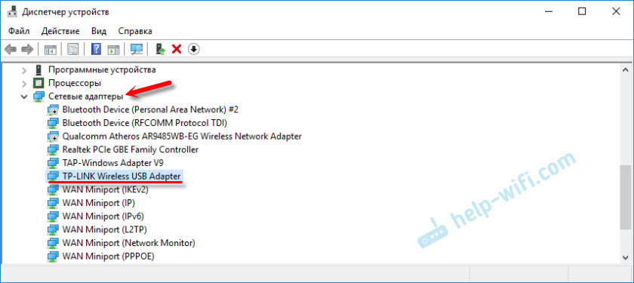Click the Сетевые адаптеры network icon
The height and width of the screenshot is (283, 634).
(38, 97)
